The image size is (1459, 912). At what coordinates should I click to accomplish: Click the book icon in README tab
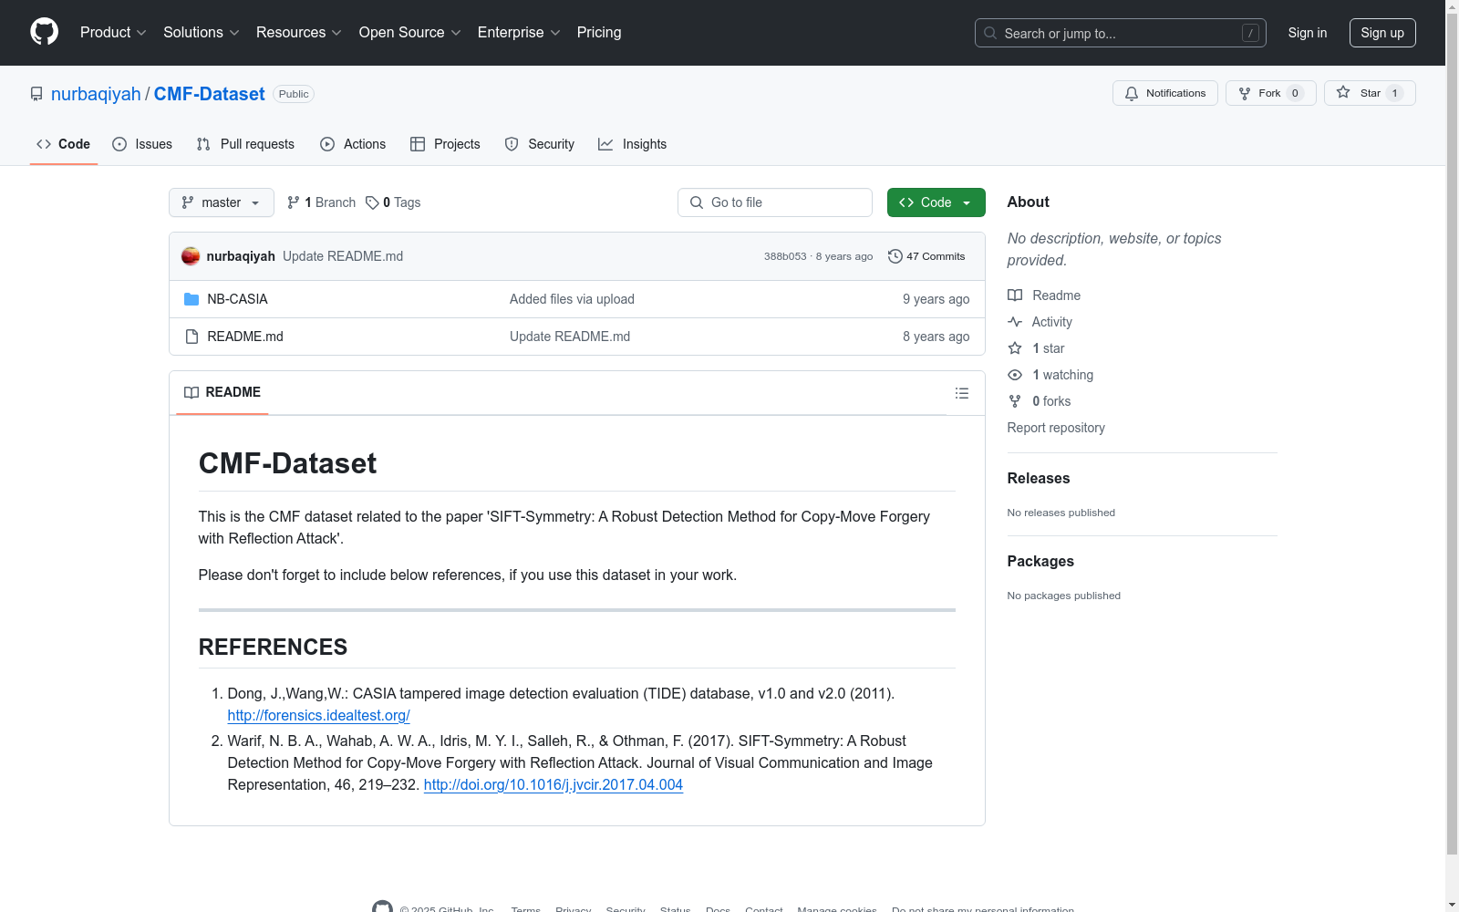pos(191,392)
